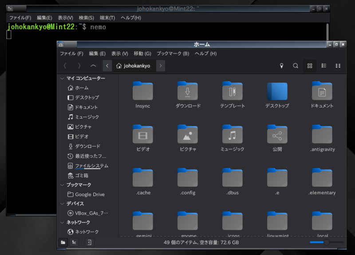Collapse the マイ コンピューター section
The image size is (355, 255).
(x=62, y=78)
